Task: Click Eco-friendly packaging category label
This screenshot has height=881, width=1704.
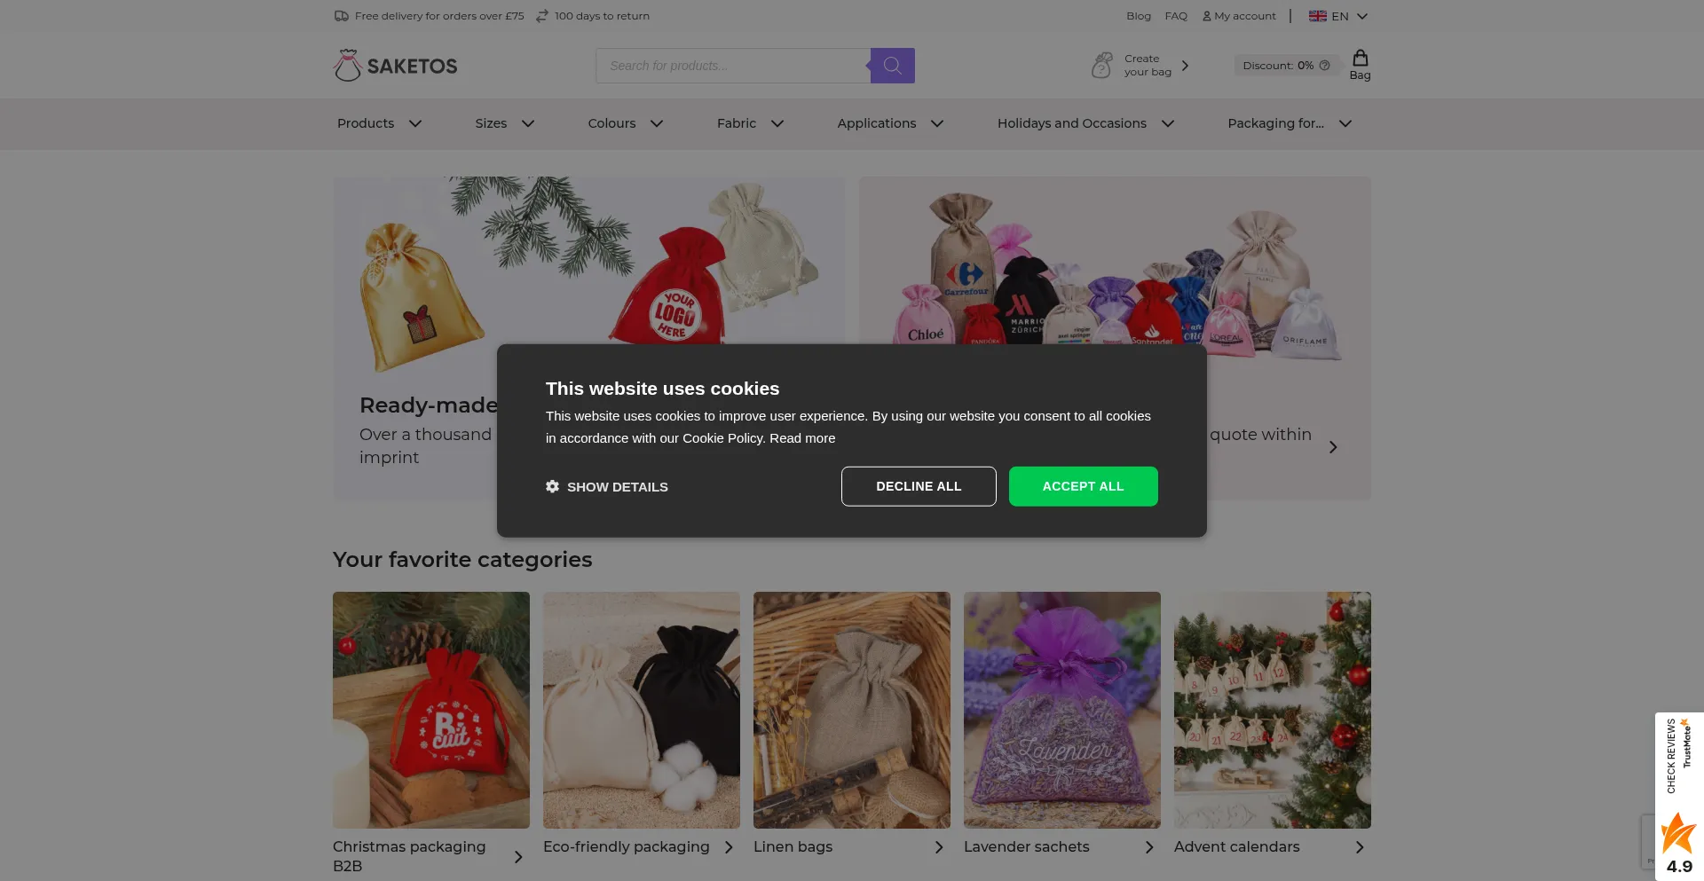Action: click(627, 847)
